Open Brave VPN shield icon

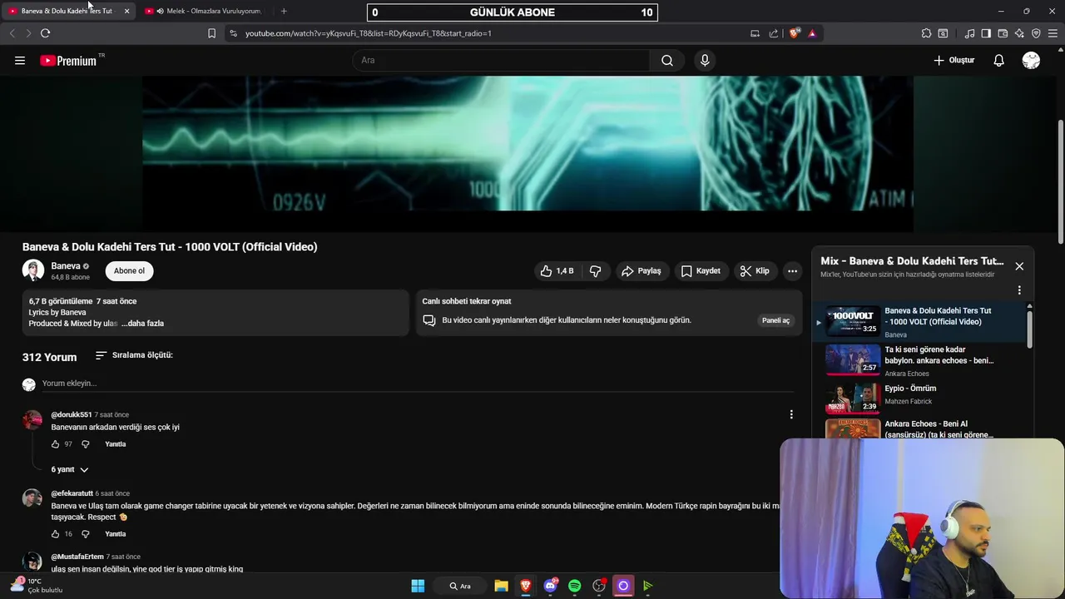(x=1036, y=33)
